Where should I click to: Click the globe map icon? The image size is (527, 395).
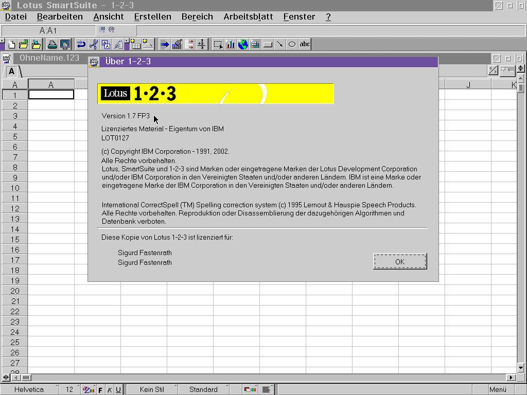point(243,44)
